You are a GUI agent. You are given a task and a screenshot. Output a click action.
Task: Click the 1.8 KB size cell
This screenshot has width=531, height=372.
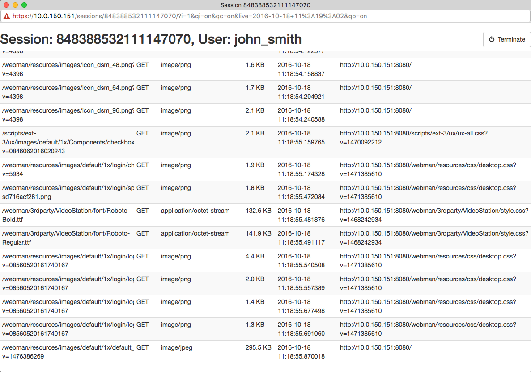point(255,188)
